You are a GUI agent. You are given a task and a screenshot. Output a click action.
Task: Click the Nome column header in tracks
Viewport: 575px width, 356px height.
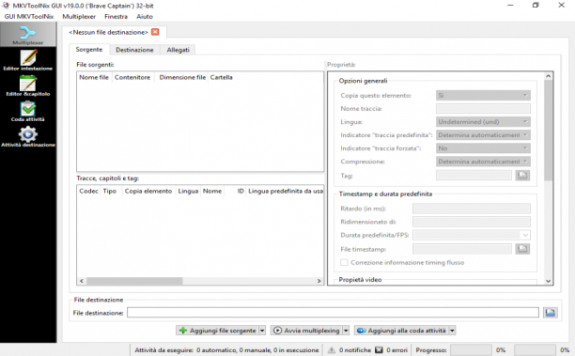pyautogui.click(x=212, y=191)
